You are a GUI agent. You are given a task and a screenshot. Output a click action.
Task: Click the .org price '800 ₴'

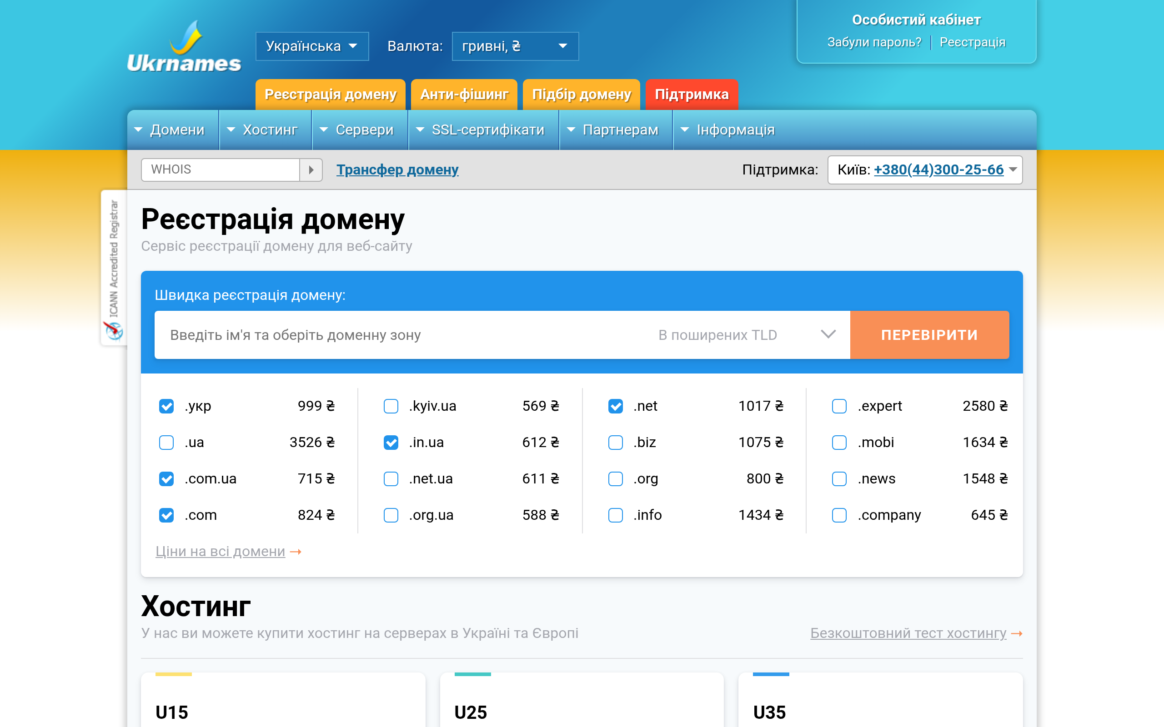pos(765,479)
